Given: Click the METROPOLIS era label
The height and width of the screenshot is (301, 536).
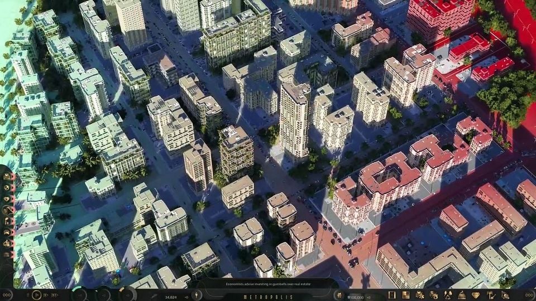Looking at the screenshot, I should point(269,297).
